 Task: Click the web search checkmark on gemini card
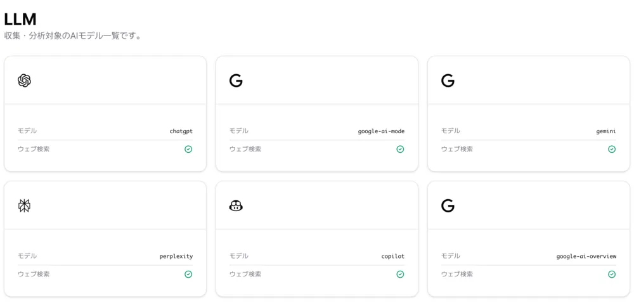(612, 149)
